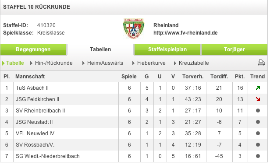The image size is (270, 165).
Task: Click gray trend dot for VFL Neuwied IV
Action: point(258,133)
